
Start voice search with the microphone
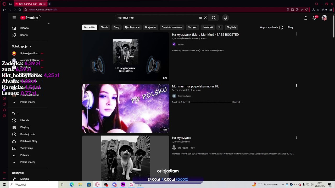(x=226, y=18)
